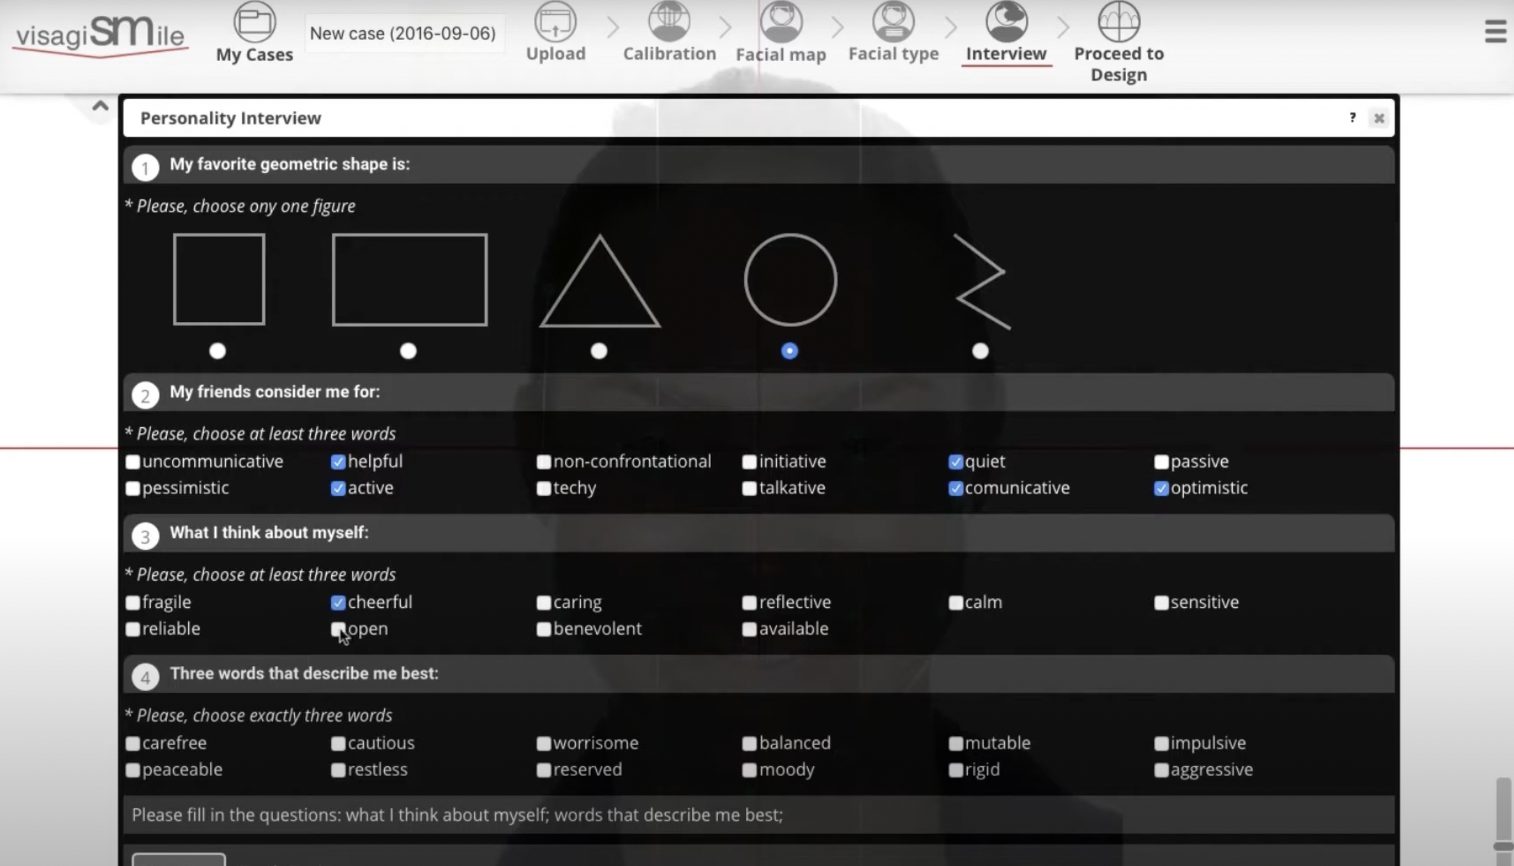Click the triangle shape figure
The image size is (1514, 866).
tap(600, 281)
